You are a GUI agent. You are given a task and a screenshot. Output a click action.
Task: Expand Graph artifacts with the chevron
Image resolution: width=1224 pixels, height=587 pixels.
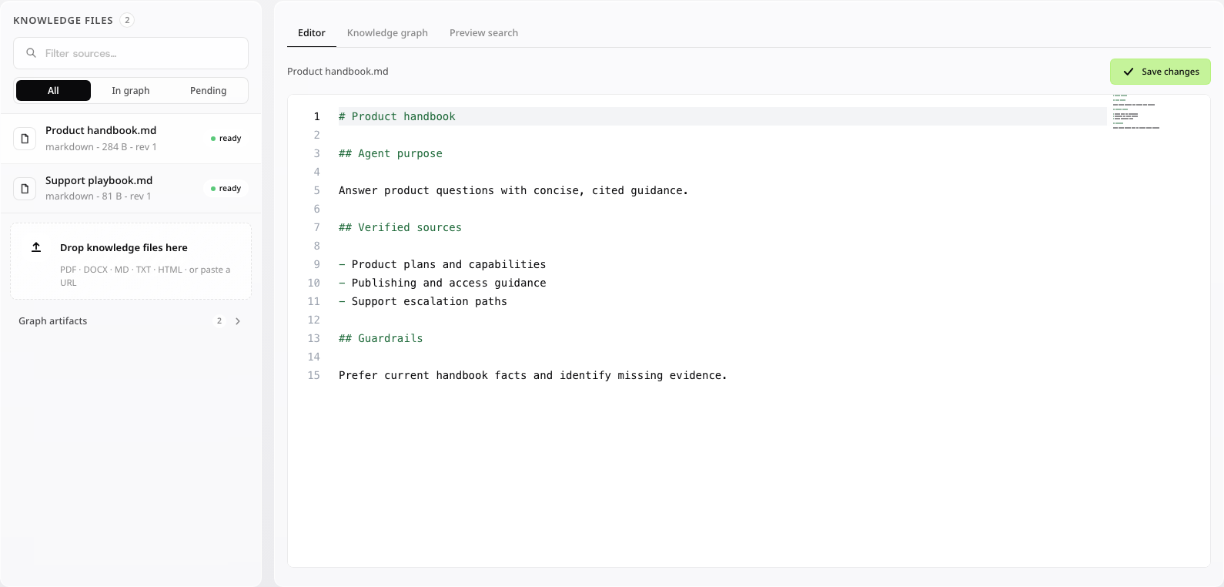tap(238, 321)
